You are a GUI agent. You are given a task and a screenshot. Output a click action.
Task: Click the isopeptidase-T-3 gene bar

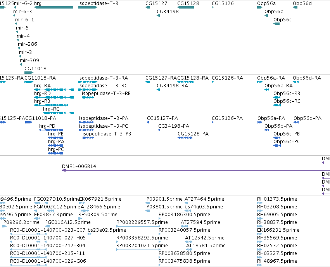click(x=88, y=7)
